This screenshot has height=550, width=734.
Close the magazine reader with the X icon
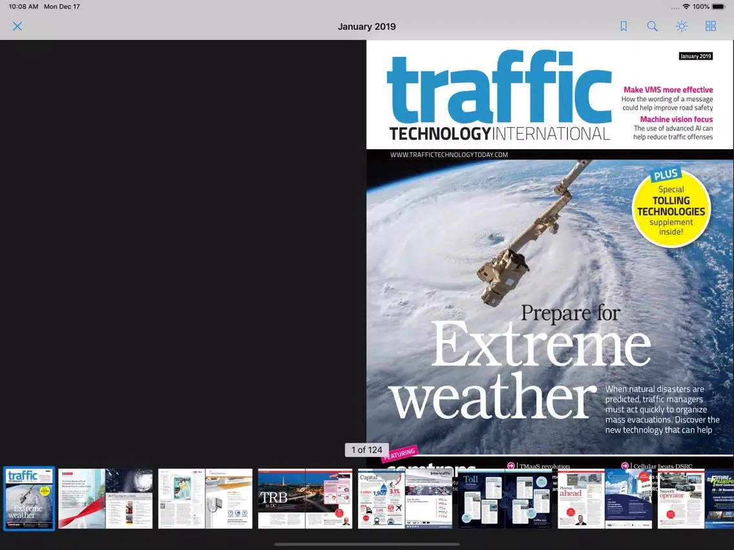[17, 26]
